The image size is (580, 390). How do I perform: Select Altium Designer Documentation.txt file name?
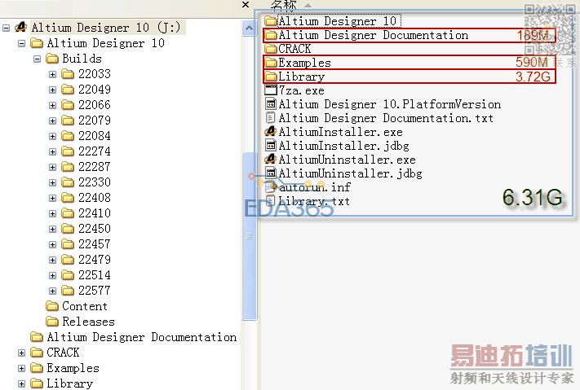[386, 118]
